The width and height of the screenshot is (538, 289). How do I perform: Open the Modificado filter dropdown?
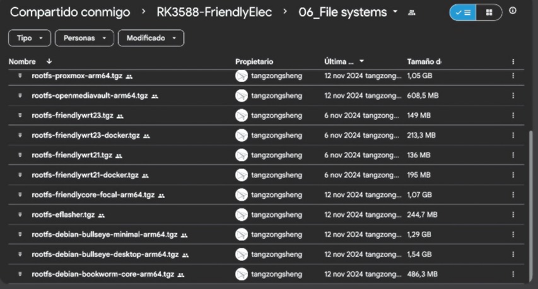coord(151,38)
